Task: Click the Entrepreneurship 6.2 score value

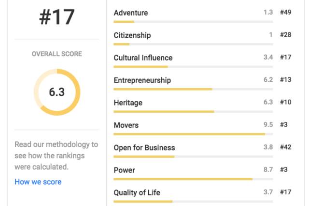Action: 268,80
